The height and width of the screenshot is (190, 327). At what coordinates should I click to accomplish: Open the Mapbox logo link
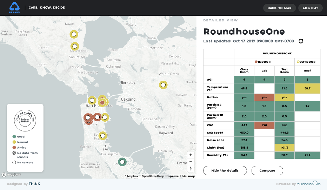coord(12,175)
